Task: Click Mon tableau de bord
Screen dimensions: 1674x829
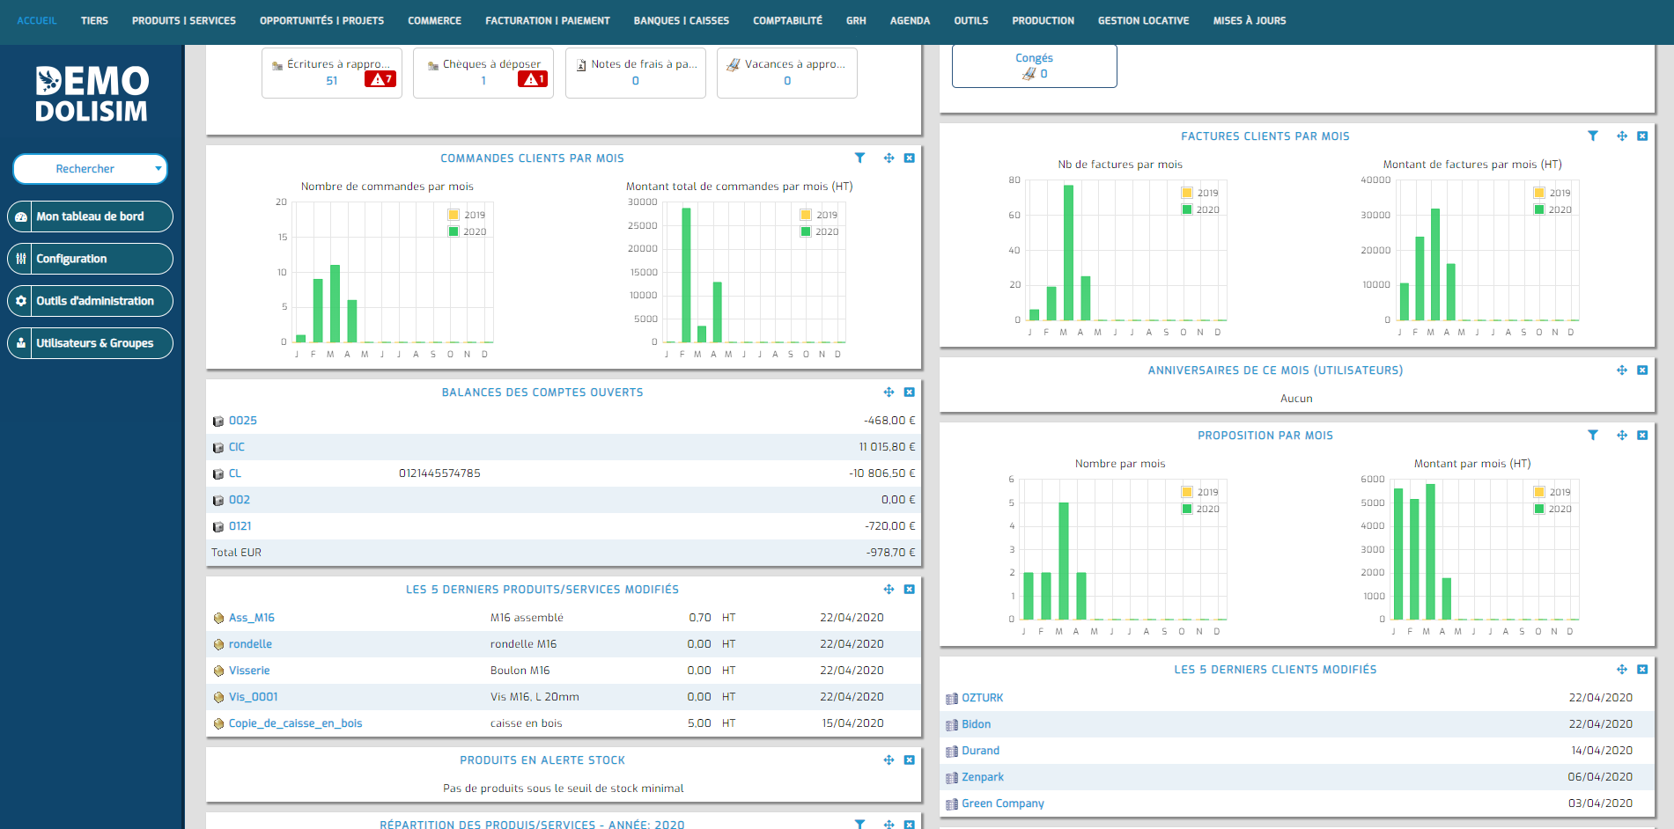Action: [x=90, y=216]
